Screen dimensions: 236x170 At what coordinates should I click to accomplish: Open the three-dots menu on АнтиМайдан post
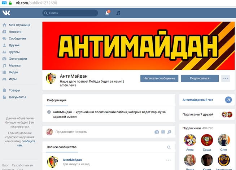tap(169, 160)
